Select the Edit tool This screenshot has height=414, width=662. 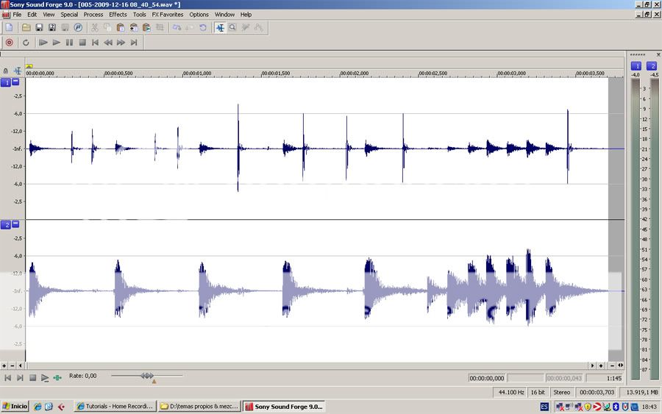pyautogui.click(x=220, y=27)
